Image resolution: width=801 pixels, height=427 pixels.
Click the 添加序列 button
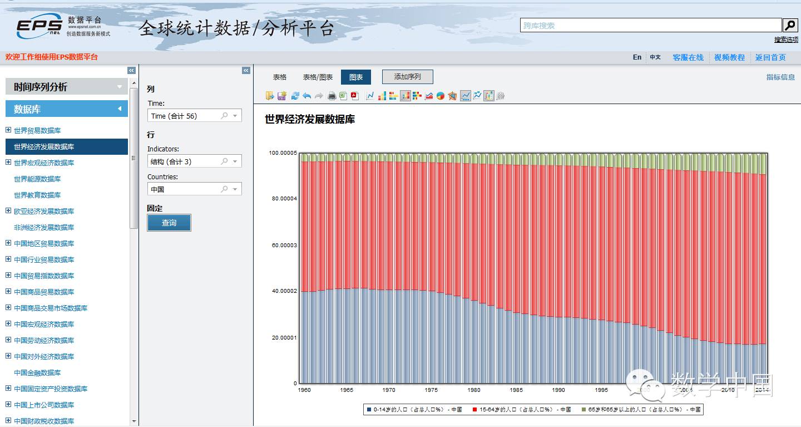(408, 77)
